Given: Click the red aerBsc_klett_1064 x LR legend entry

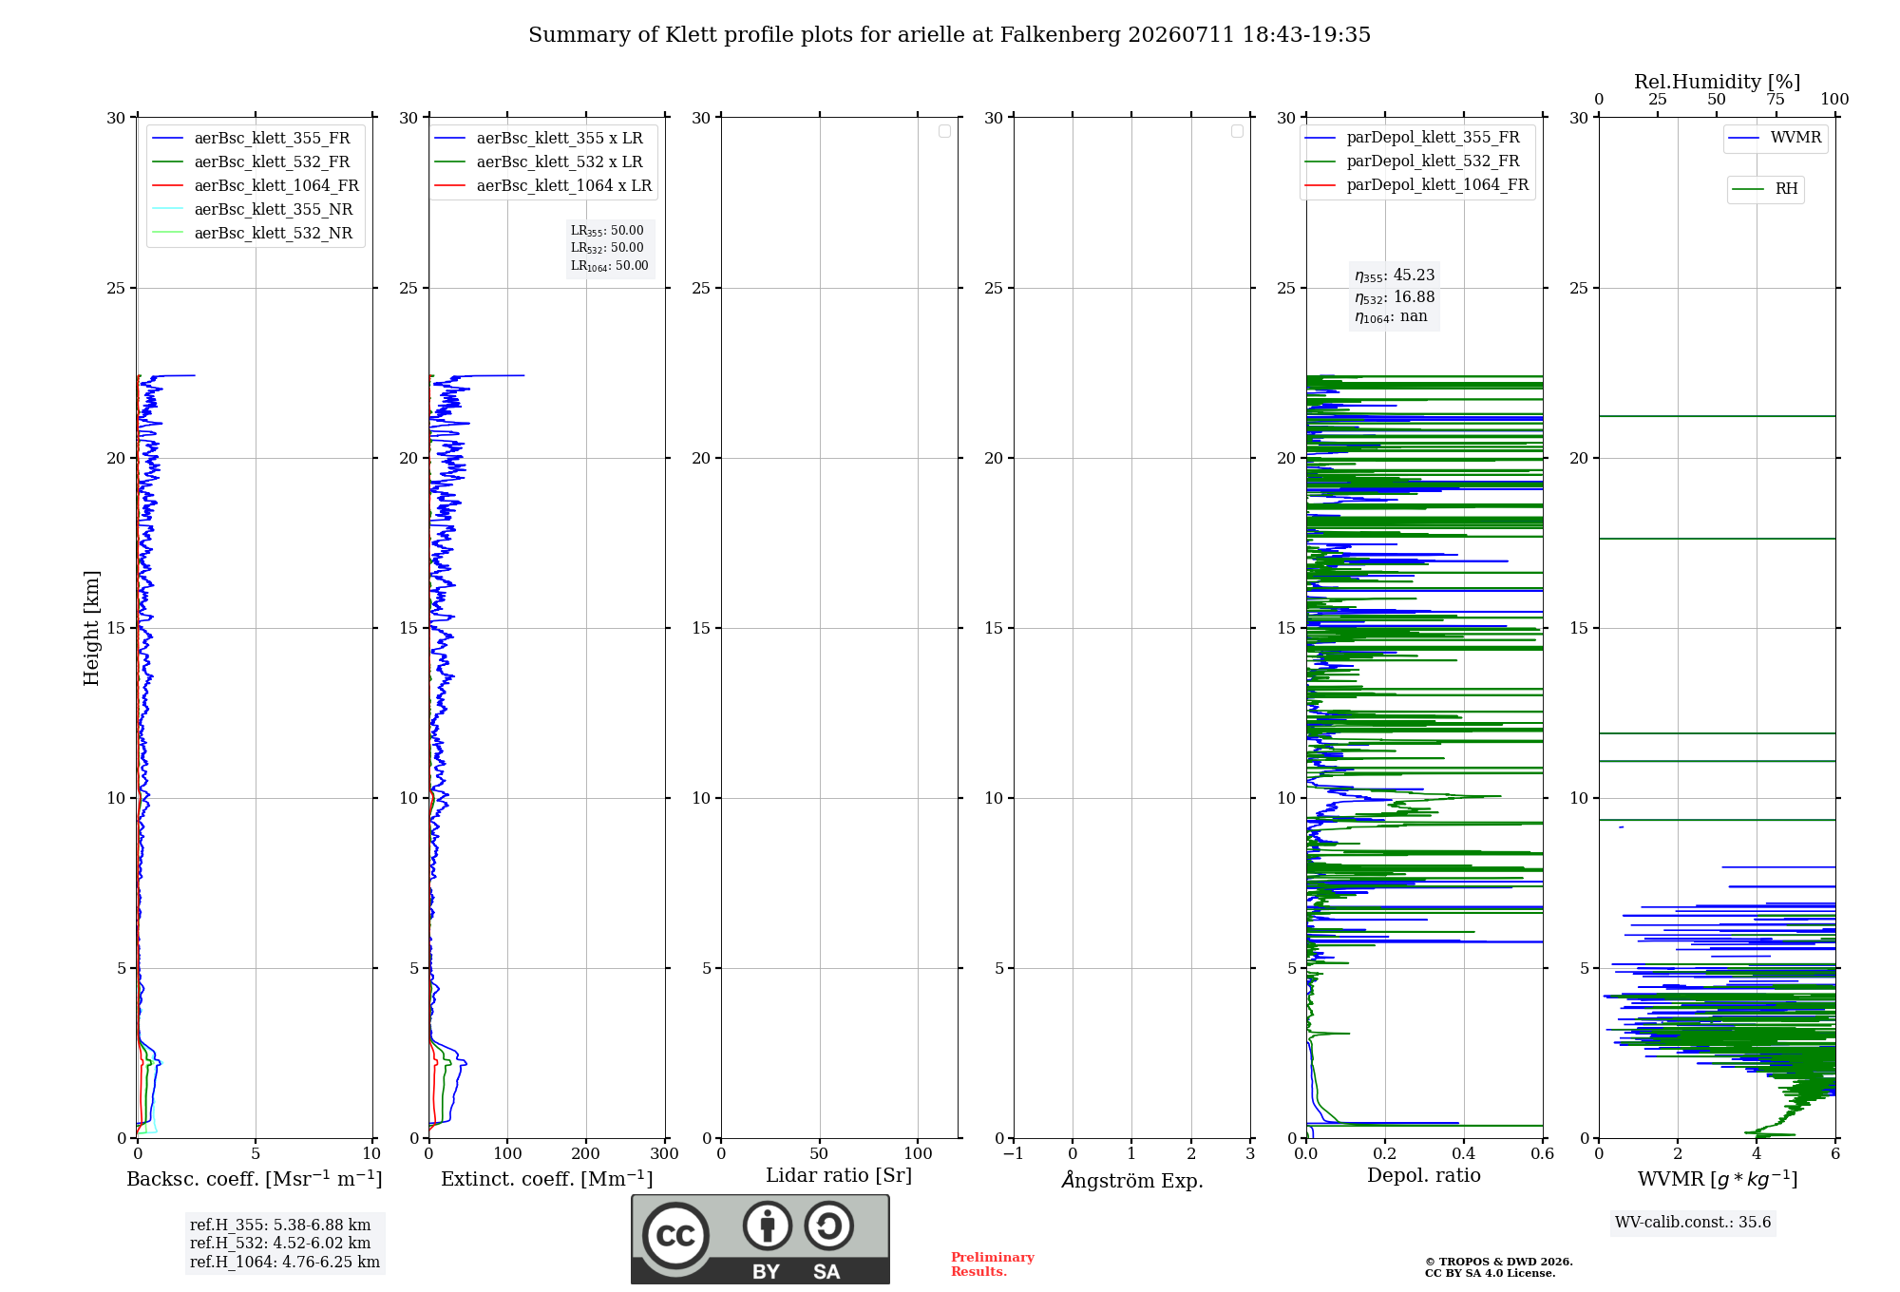Looking at the screenshot, I should click(x=543, y=185).
